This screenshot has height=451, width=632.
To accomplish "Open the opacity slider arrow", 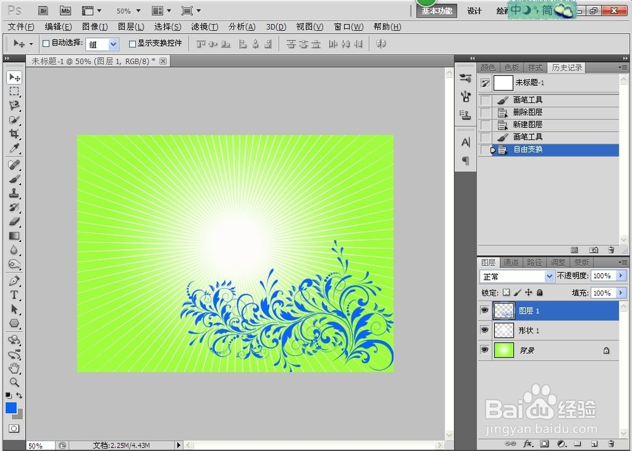I will (621, 276).
